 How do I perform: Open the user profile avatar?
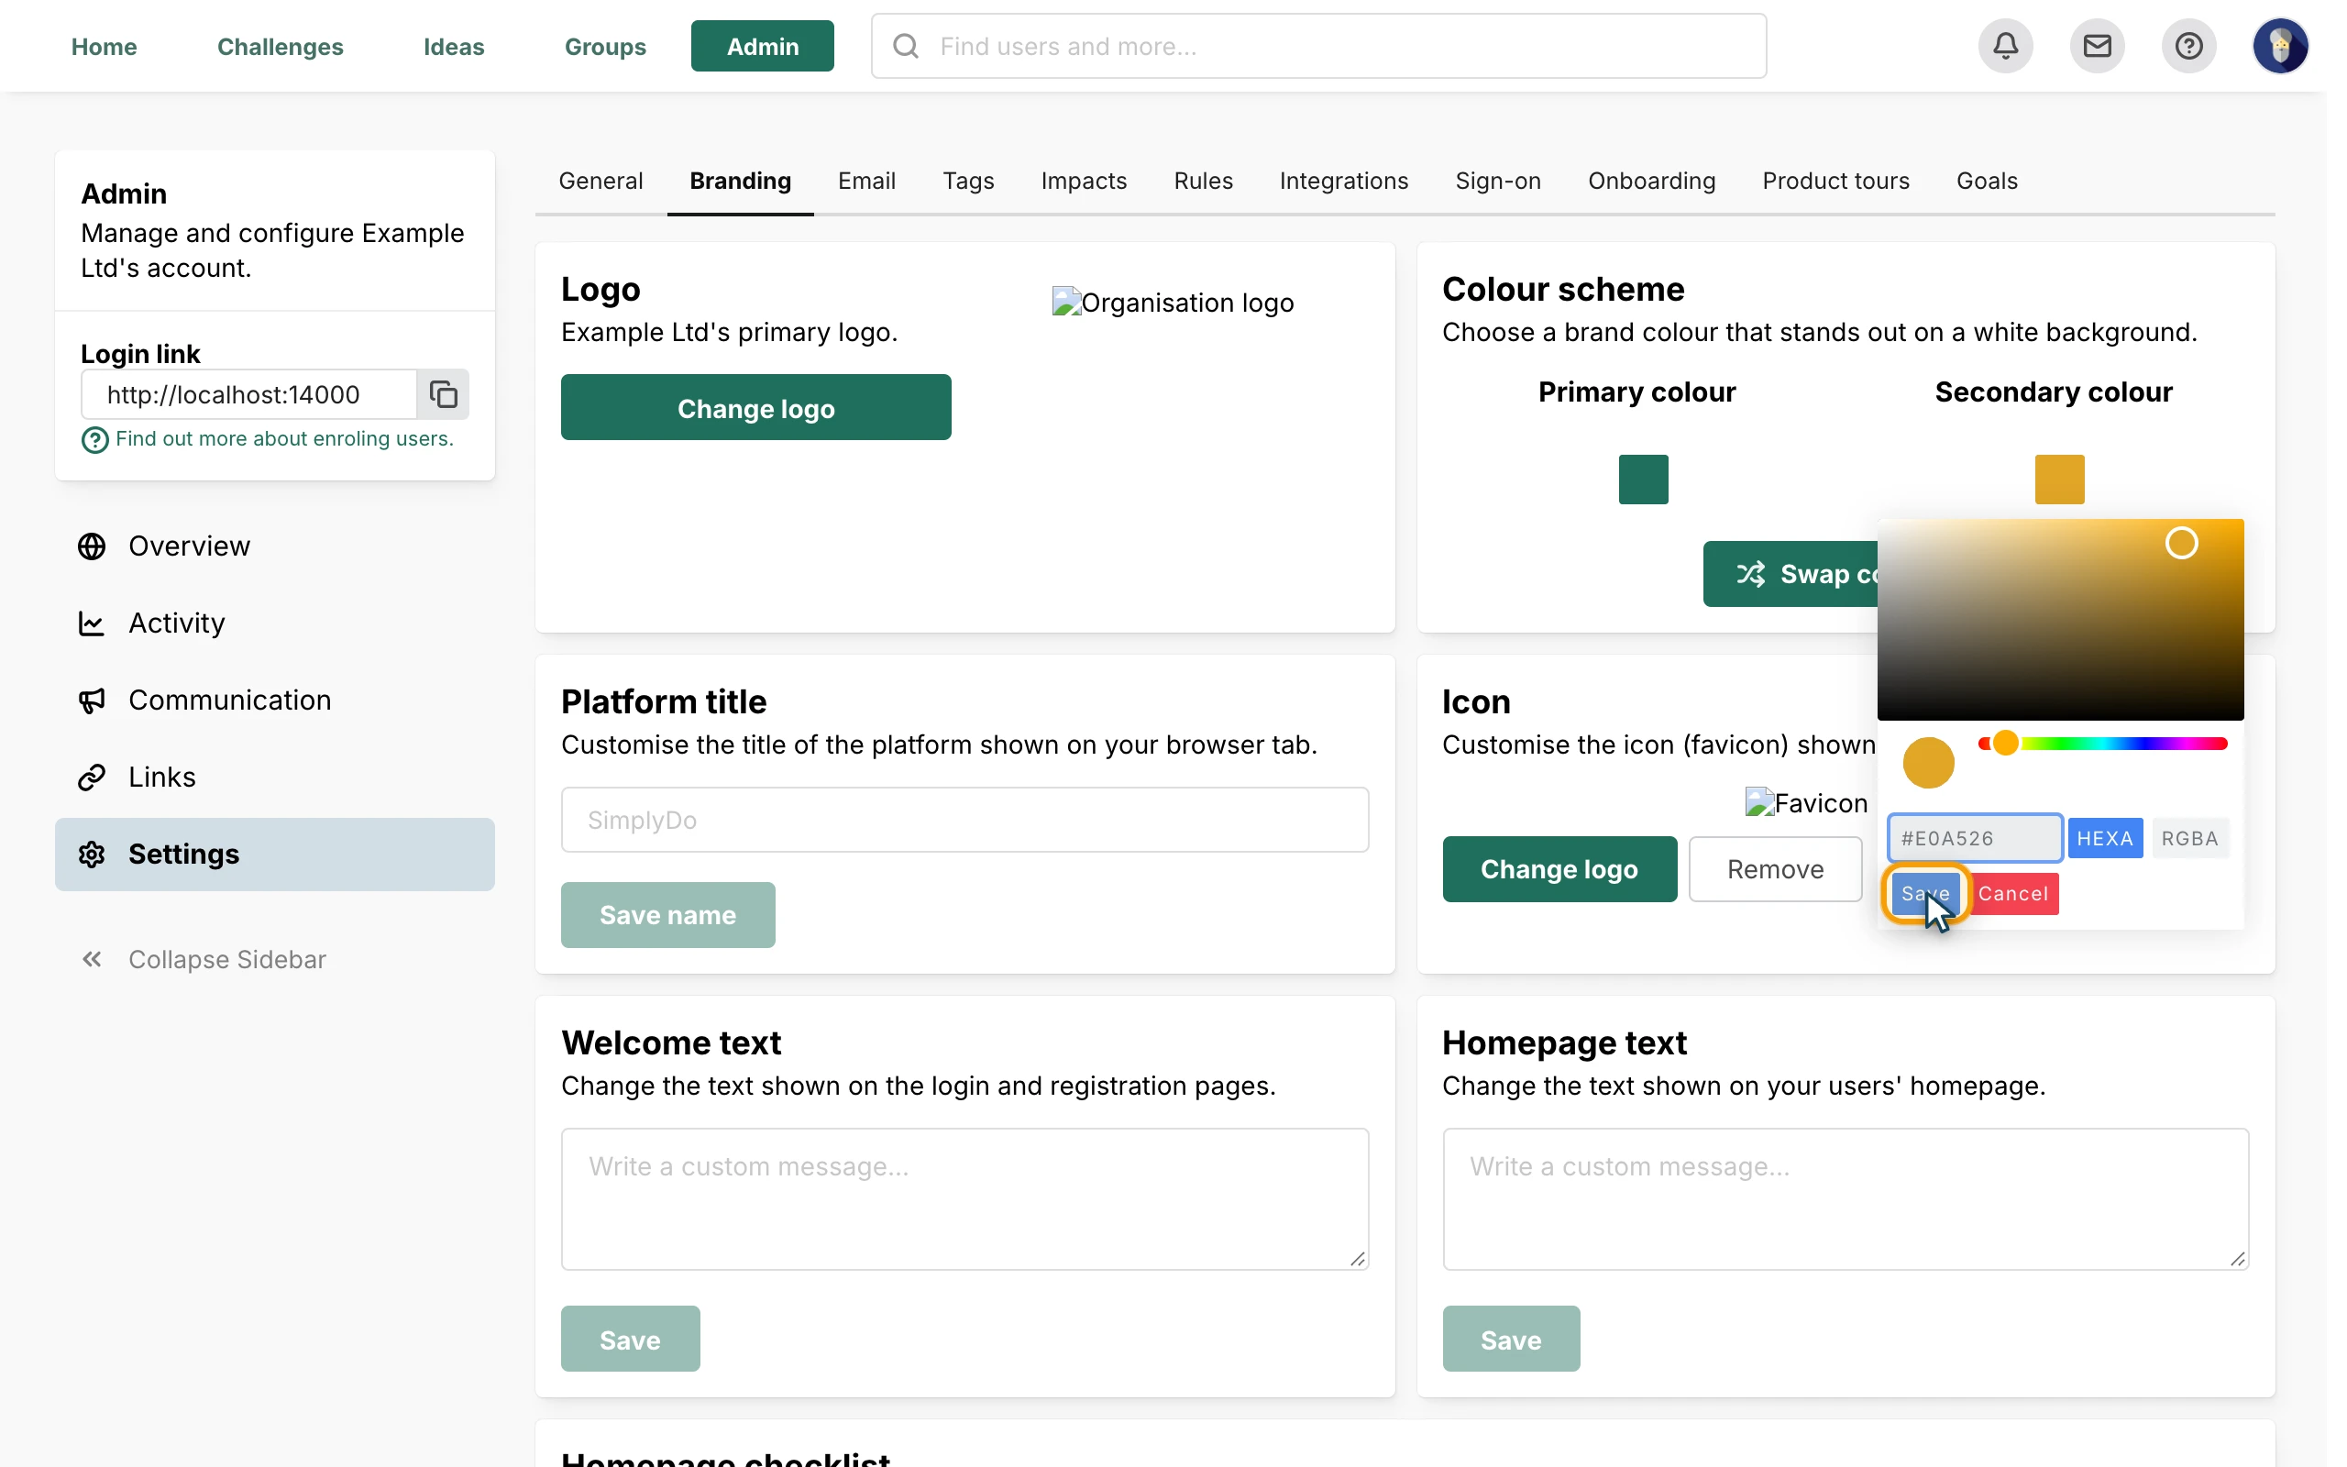click(x=2280, y=46)
